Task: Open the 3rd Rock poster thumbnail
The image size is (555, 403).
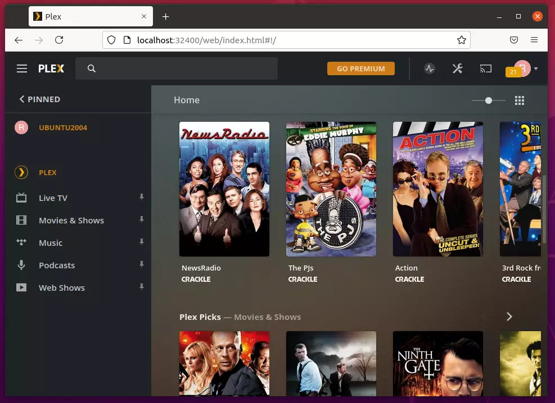Action: (520, 189)
